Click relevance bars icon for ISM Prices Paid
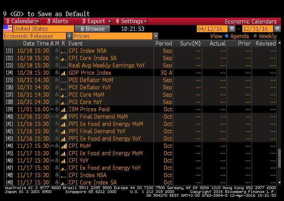This screenshot has width=284, height=201. pyautogui.click(x=64, y=109)
